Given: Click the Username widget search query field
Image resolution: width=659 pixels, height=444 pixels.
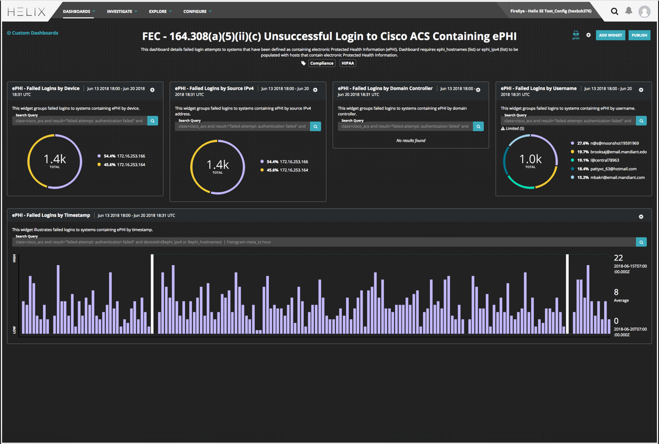Looking at the screenshot, I should pyautogui.click(x=568, y=121).
